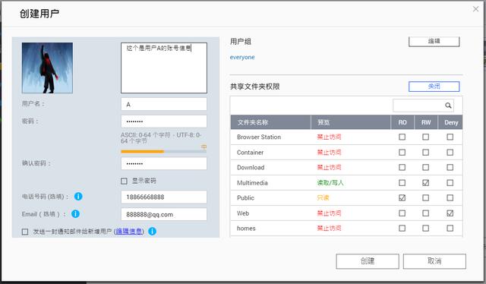Click the user group edit button
The width and height of the screenshot is (486, 284).
click(x=434, y=41)
